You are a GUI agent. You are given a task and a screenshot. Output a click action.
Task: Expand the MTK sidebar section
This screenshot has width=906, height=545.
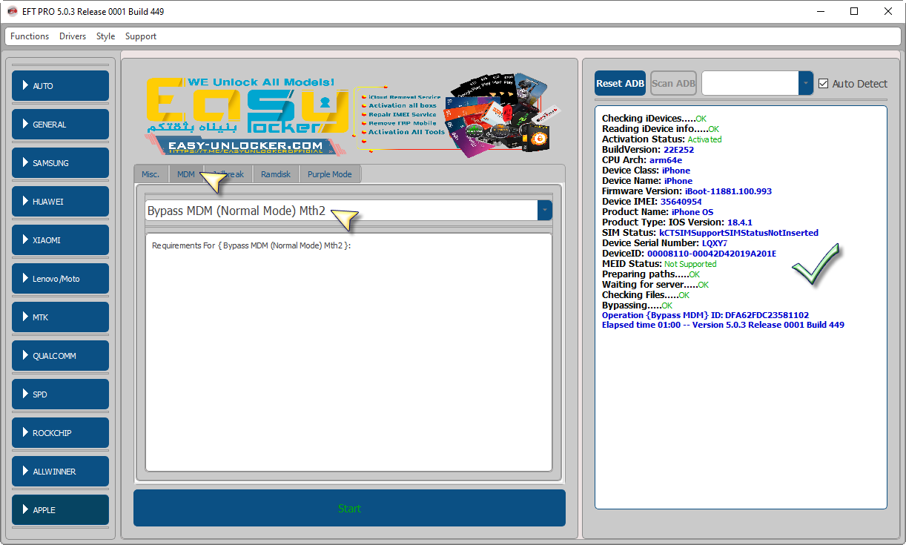coord(61,317)
